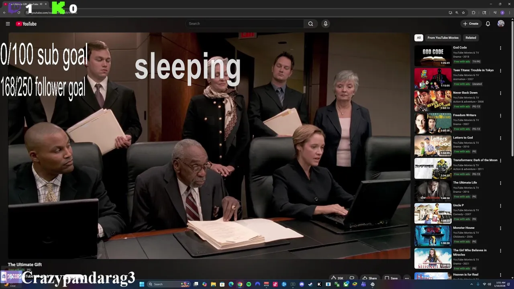Open the account avatar menu

[x=501, y=24]
